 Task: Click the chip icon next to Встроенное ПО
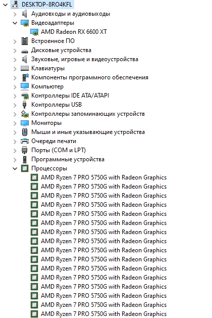click(25, 41)
